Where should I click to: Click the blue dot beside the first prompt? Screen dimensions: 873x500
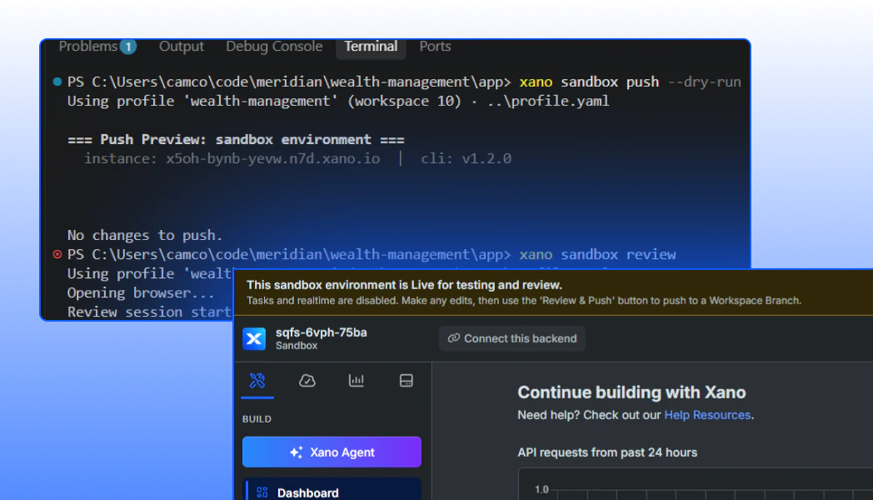57,82
